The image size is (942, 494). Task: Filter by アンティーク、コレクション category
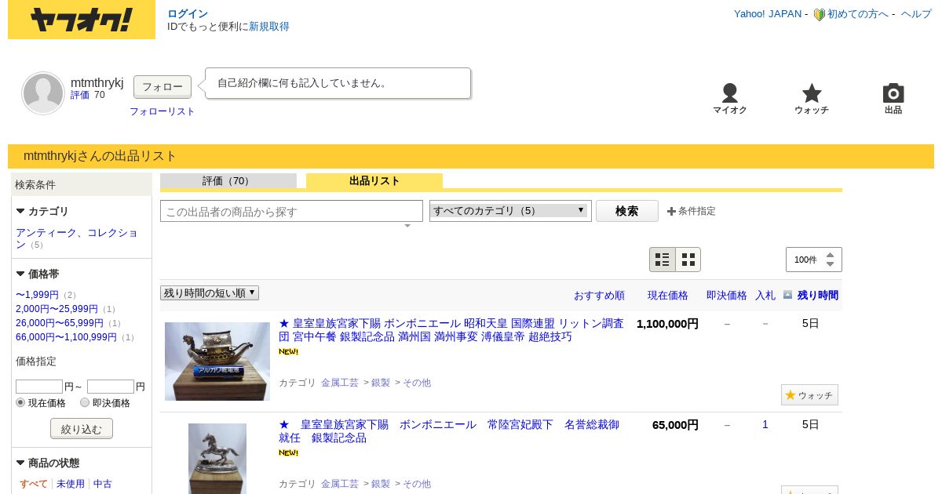pyautogui.click(x=77, y=238)
